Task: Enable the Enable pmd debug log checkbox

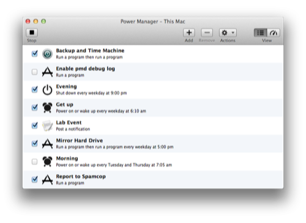Action: [35, 72]
